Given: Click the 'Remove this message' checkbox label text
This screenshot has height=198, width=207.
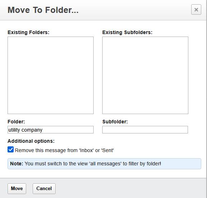Looking at the screenshot, I should [64, 150].
